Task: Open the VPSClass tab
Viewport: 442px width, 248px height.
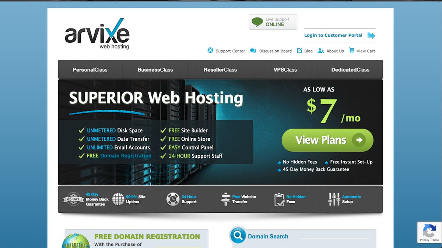Action: [x=285, y=69]
